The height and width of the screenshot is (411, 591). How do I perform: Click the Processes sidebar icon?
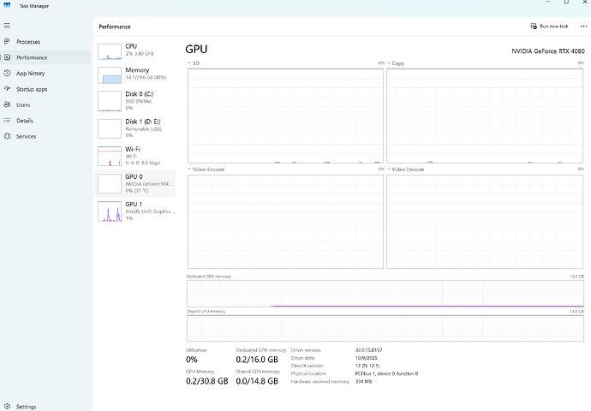pos(7,41)
